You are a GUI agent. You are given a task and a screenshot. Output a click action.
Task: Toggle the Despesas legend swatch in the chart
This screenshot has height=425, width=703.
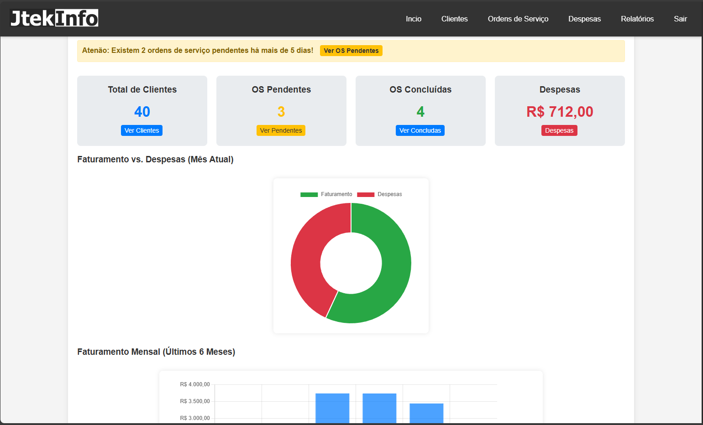[x=366, y=194]
